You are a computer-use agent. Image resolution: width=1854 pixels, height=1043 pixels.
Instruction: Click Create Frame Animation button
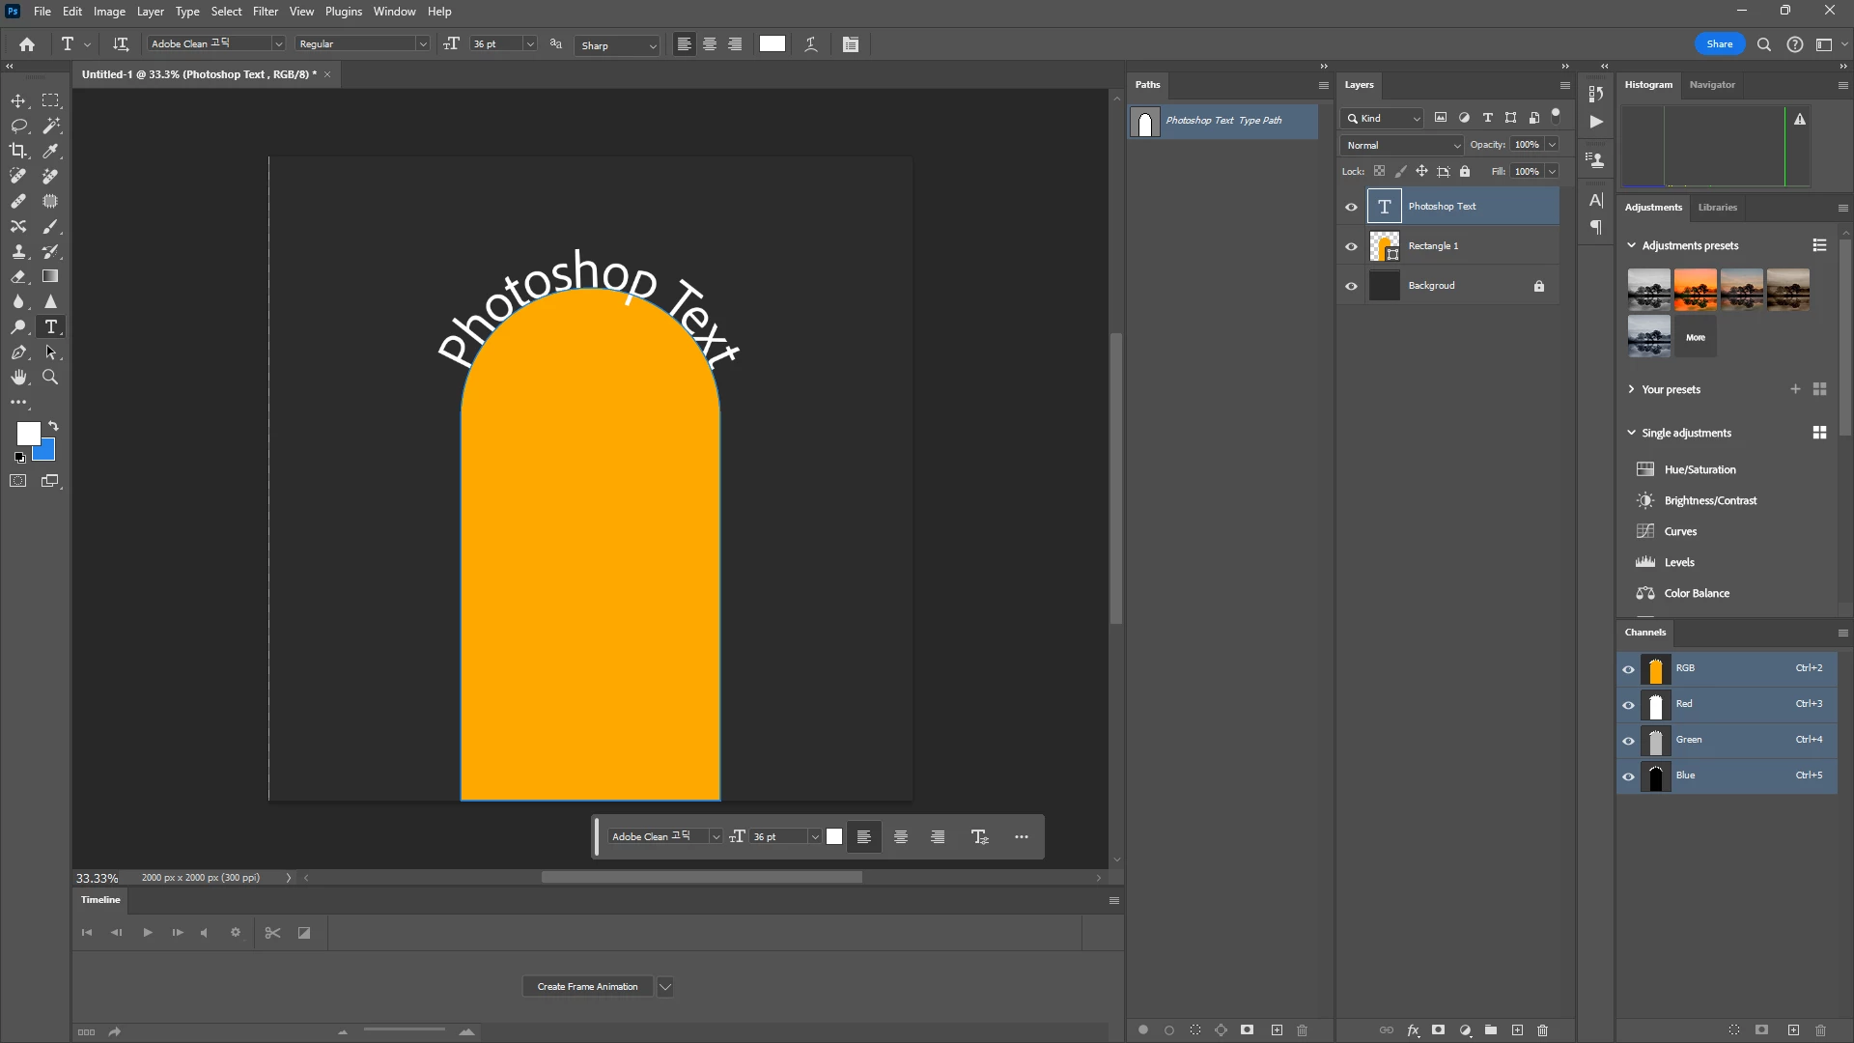[587, 986]
